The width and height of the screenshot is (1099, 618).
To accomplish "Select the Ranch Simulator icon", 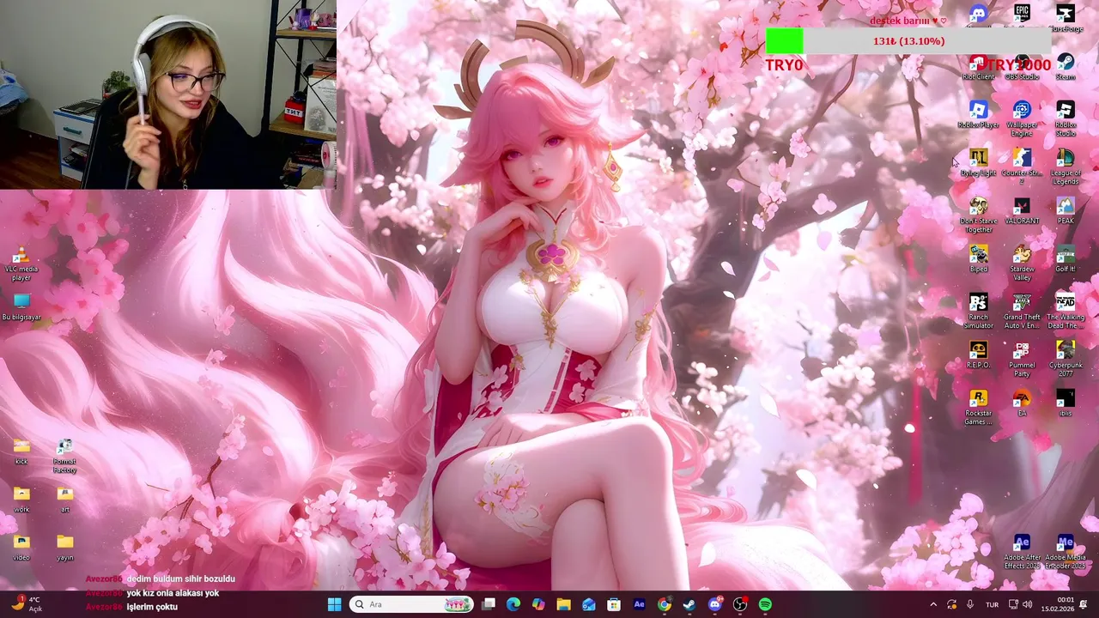I will [x=978, y=311].
